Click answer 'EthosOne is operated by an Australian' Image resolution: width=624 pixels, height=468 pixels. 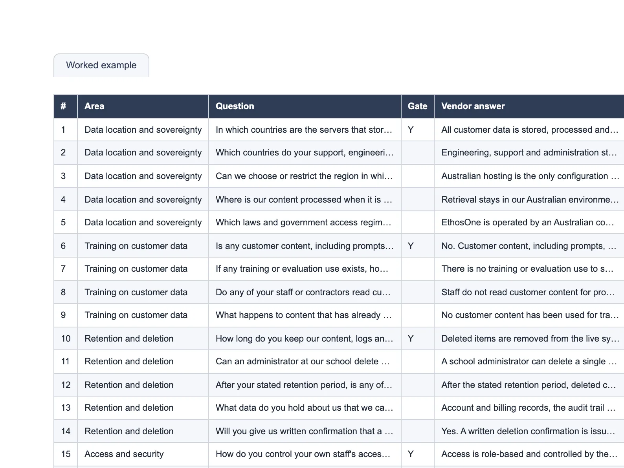point(529,223)
